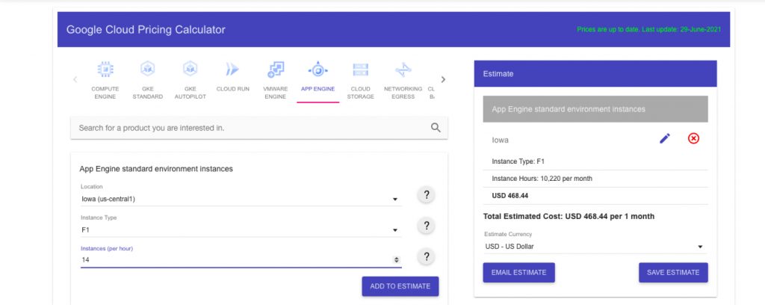
Task: Click the GKE Standard hexagon icon
Action: (147, 69)
